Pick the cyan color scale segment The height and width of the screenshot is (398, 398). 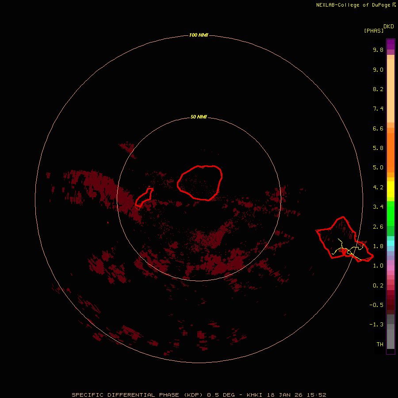click(390, 243)
